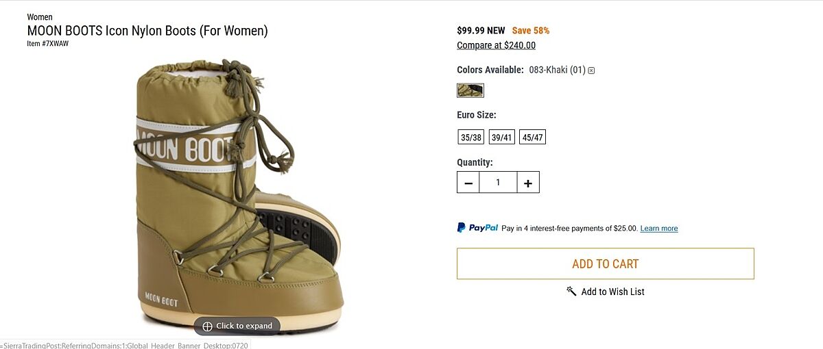
Task: Select Euro size 45/47
Action: pos(532,137)
